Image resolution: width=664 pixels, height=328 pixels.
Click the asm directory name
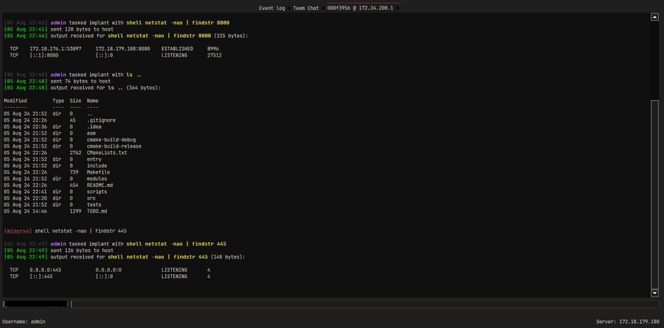pyautogui.click(x=91, y=133)
